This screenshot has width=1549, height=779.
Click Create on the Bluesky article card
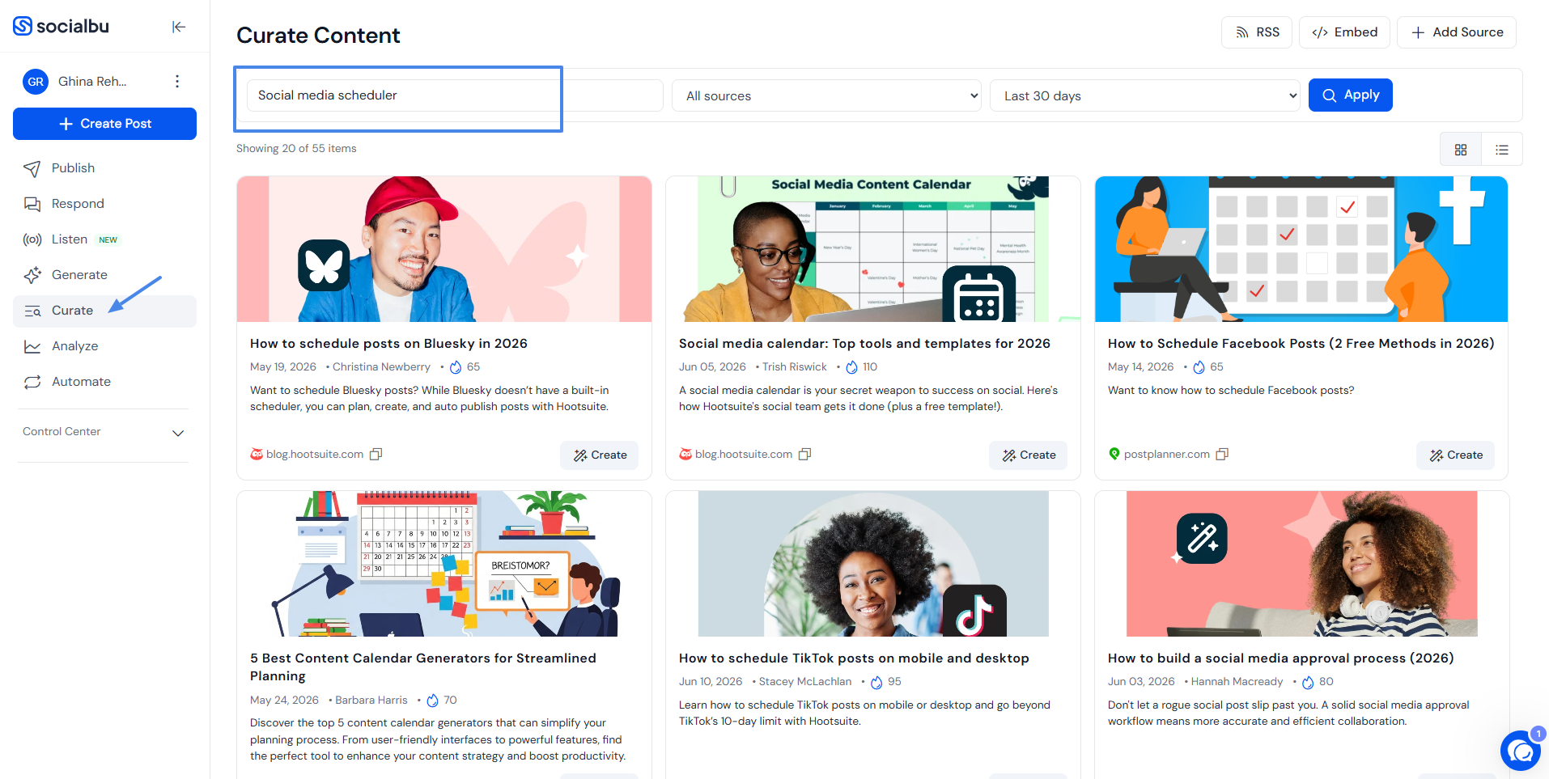(600, 455)
